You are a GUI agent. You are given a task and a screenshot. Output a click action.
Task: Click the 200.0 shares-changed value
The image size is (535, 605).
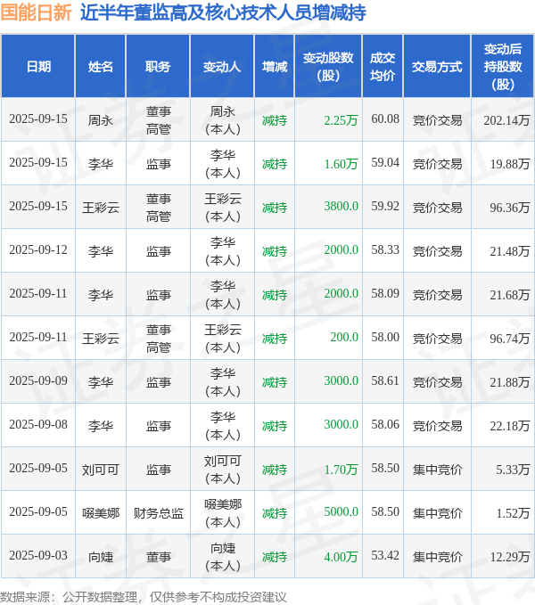pyautogui.click(x=344, y=337)
